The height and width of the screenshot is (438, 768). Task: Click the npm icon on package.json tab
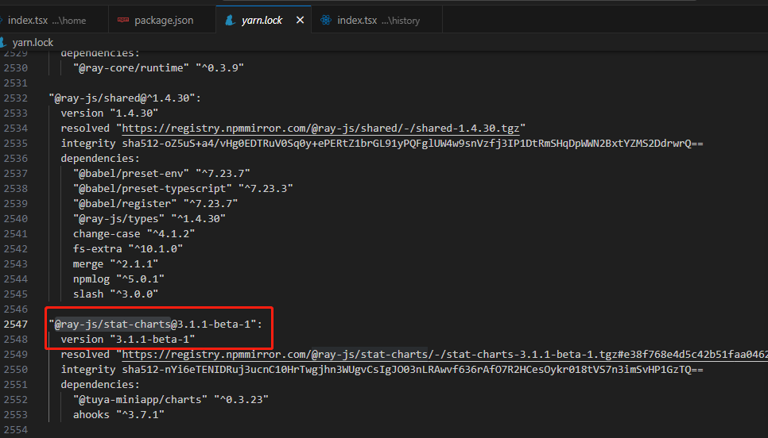pyautogui.click(x=122, y=20)
